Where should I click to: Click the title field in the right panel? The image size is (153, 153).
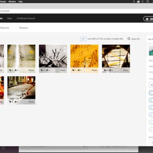[151, 85]
